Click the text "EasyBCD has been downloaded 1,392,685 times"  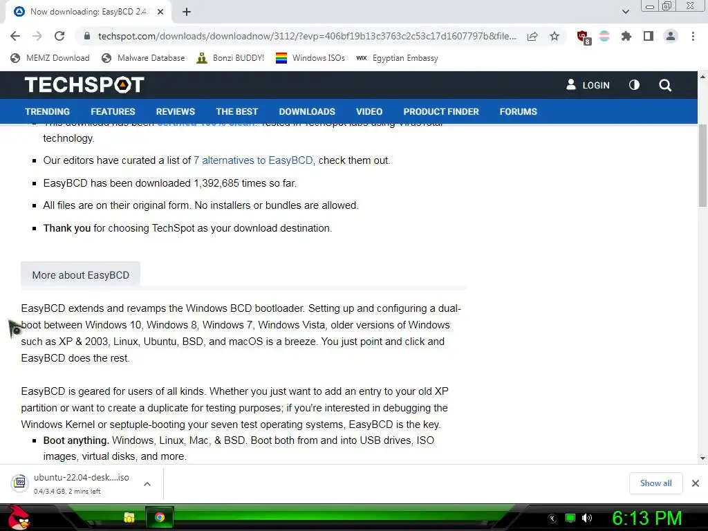(x=154, y=183)
